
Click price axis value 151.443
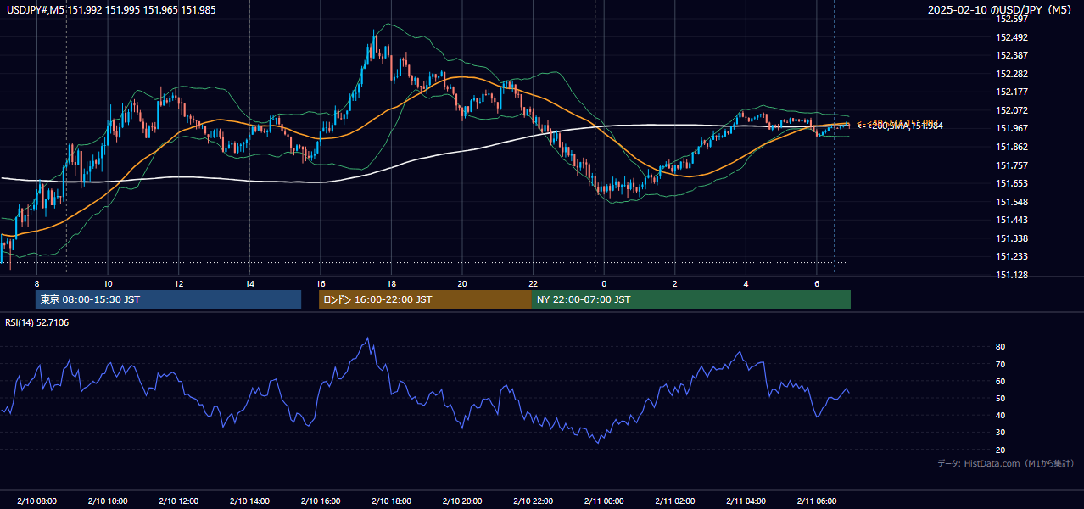point(1013,220)
